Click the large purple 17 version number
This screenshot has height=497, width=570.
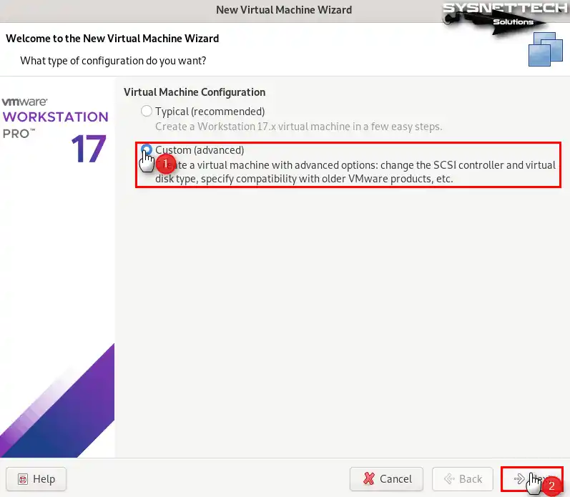coord(89,149)
